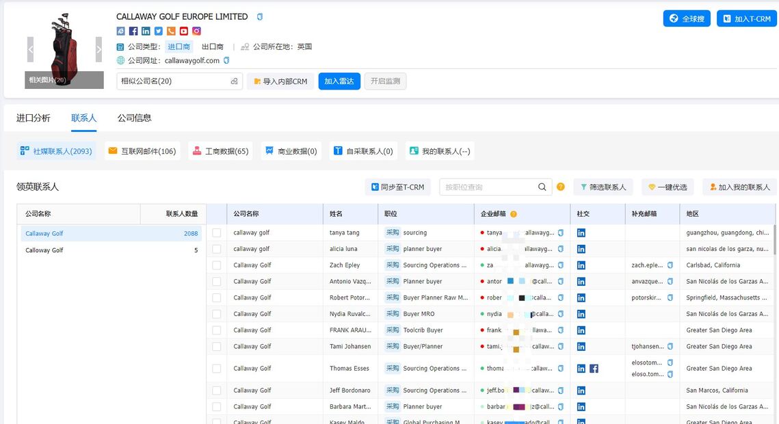Open Jeff Bordonaro's LinkedIn profile icon
779x424 pixels.
click(x=581, y=390)
